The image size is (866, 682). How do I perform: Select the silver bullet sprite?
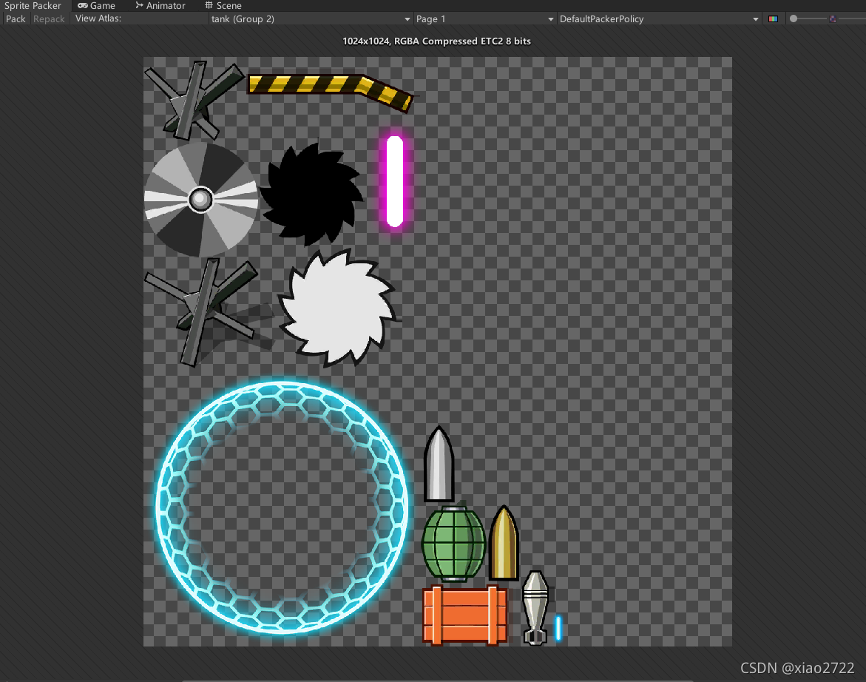point(439,464)
